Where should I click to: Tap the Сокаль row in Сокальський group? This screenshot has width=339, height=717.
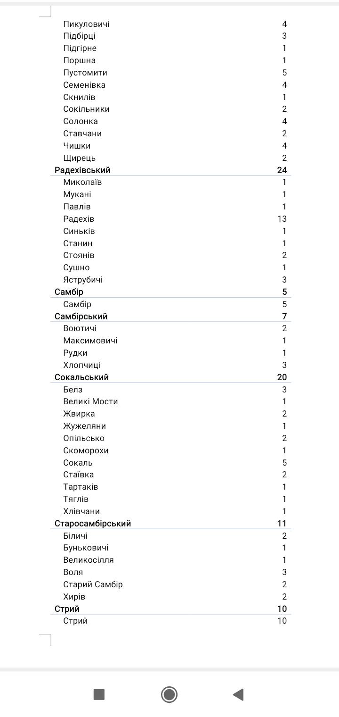tap(78, 463)
